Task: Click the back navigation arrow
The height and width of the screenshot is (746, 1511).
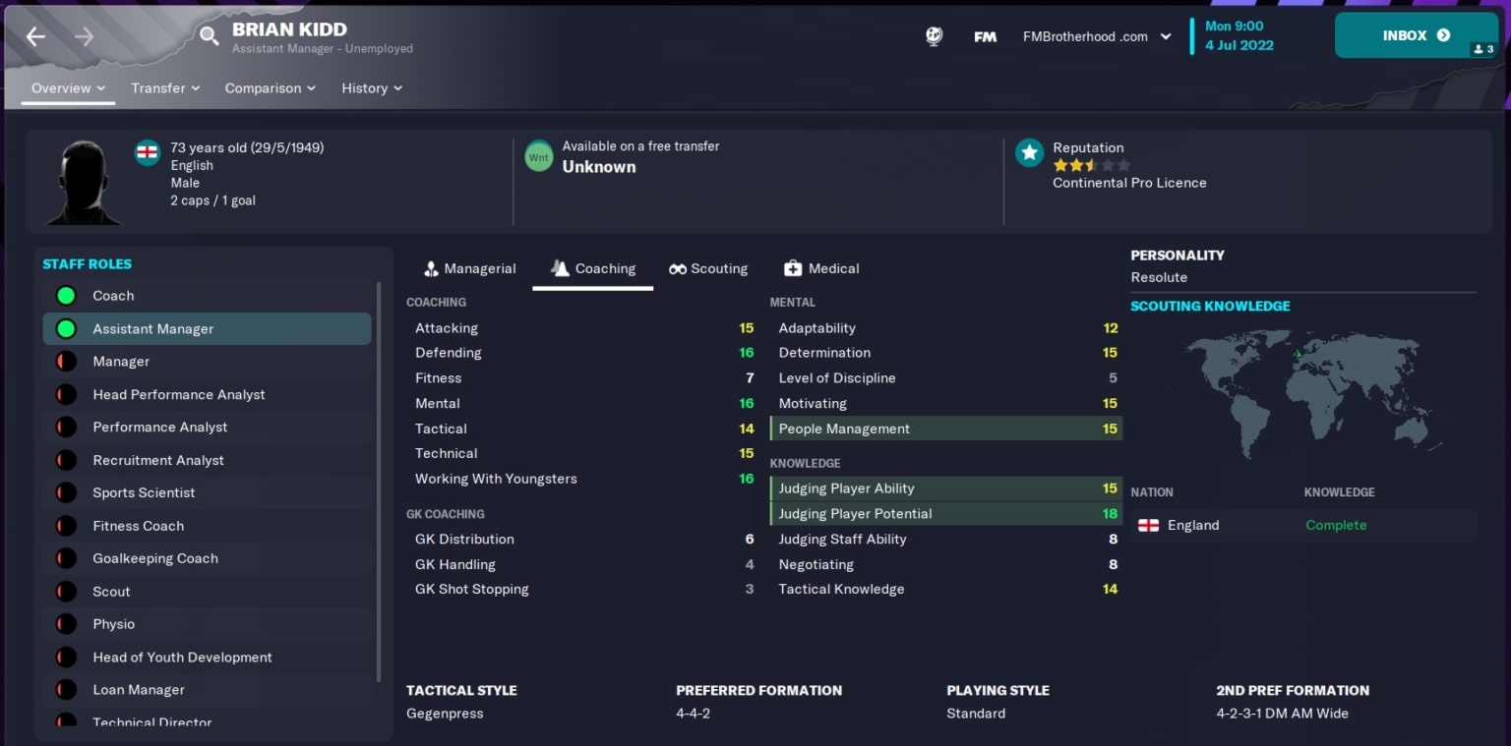Action: [35, 37]
